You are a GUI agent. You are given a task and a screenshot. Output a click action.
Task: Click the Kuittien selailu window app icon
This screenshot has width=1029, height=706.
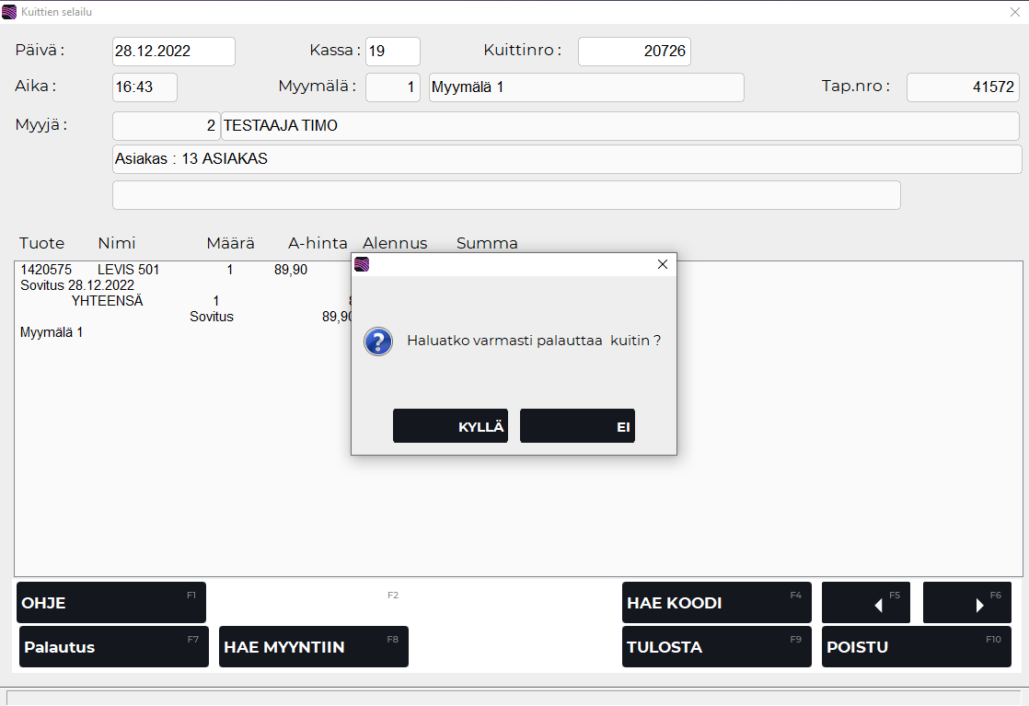point(9,12)
